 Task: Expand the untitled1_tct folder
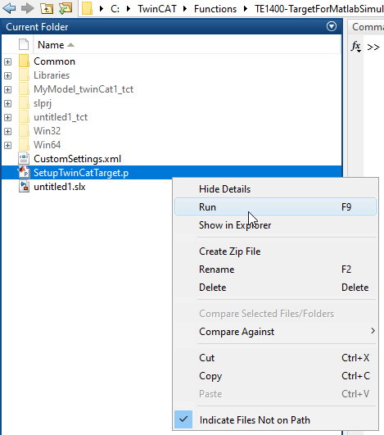(7, 117)
